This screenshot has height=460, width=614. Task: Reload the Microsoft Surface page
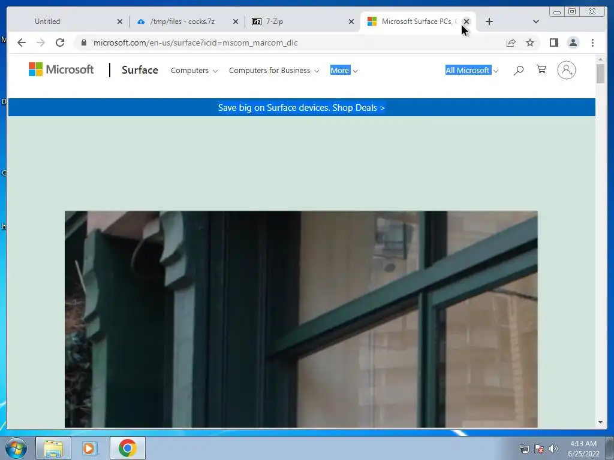(x=60, y=43)
